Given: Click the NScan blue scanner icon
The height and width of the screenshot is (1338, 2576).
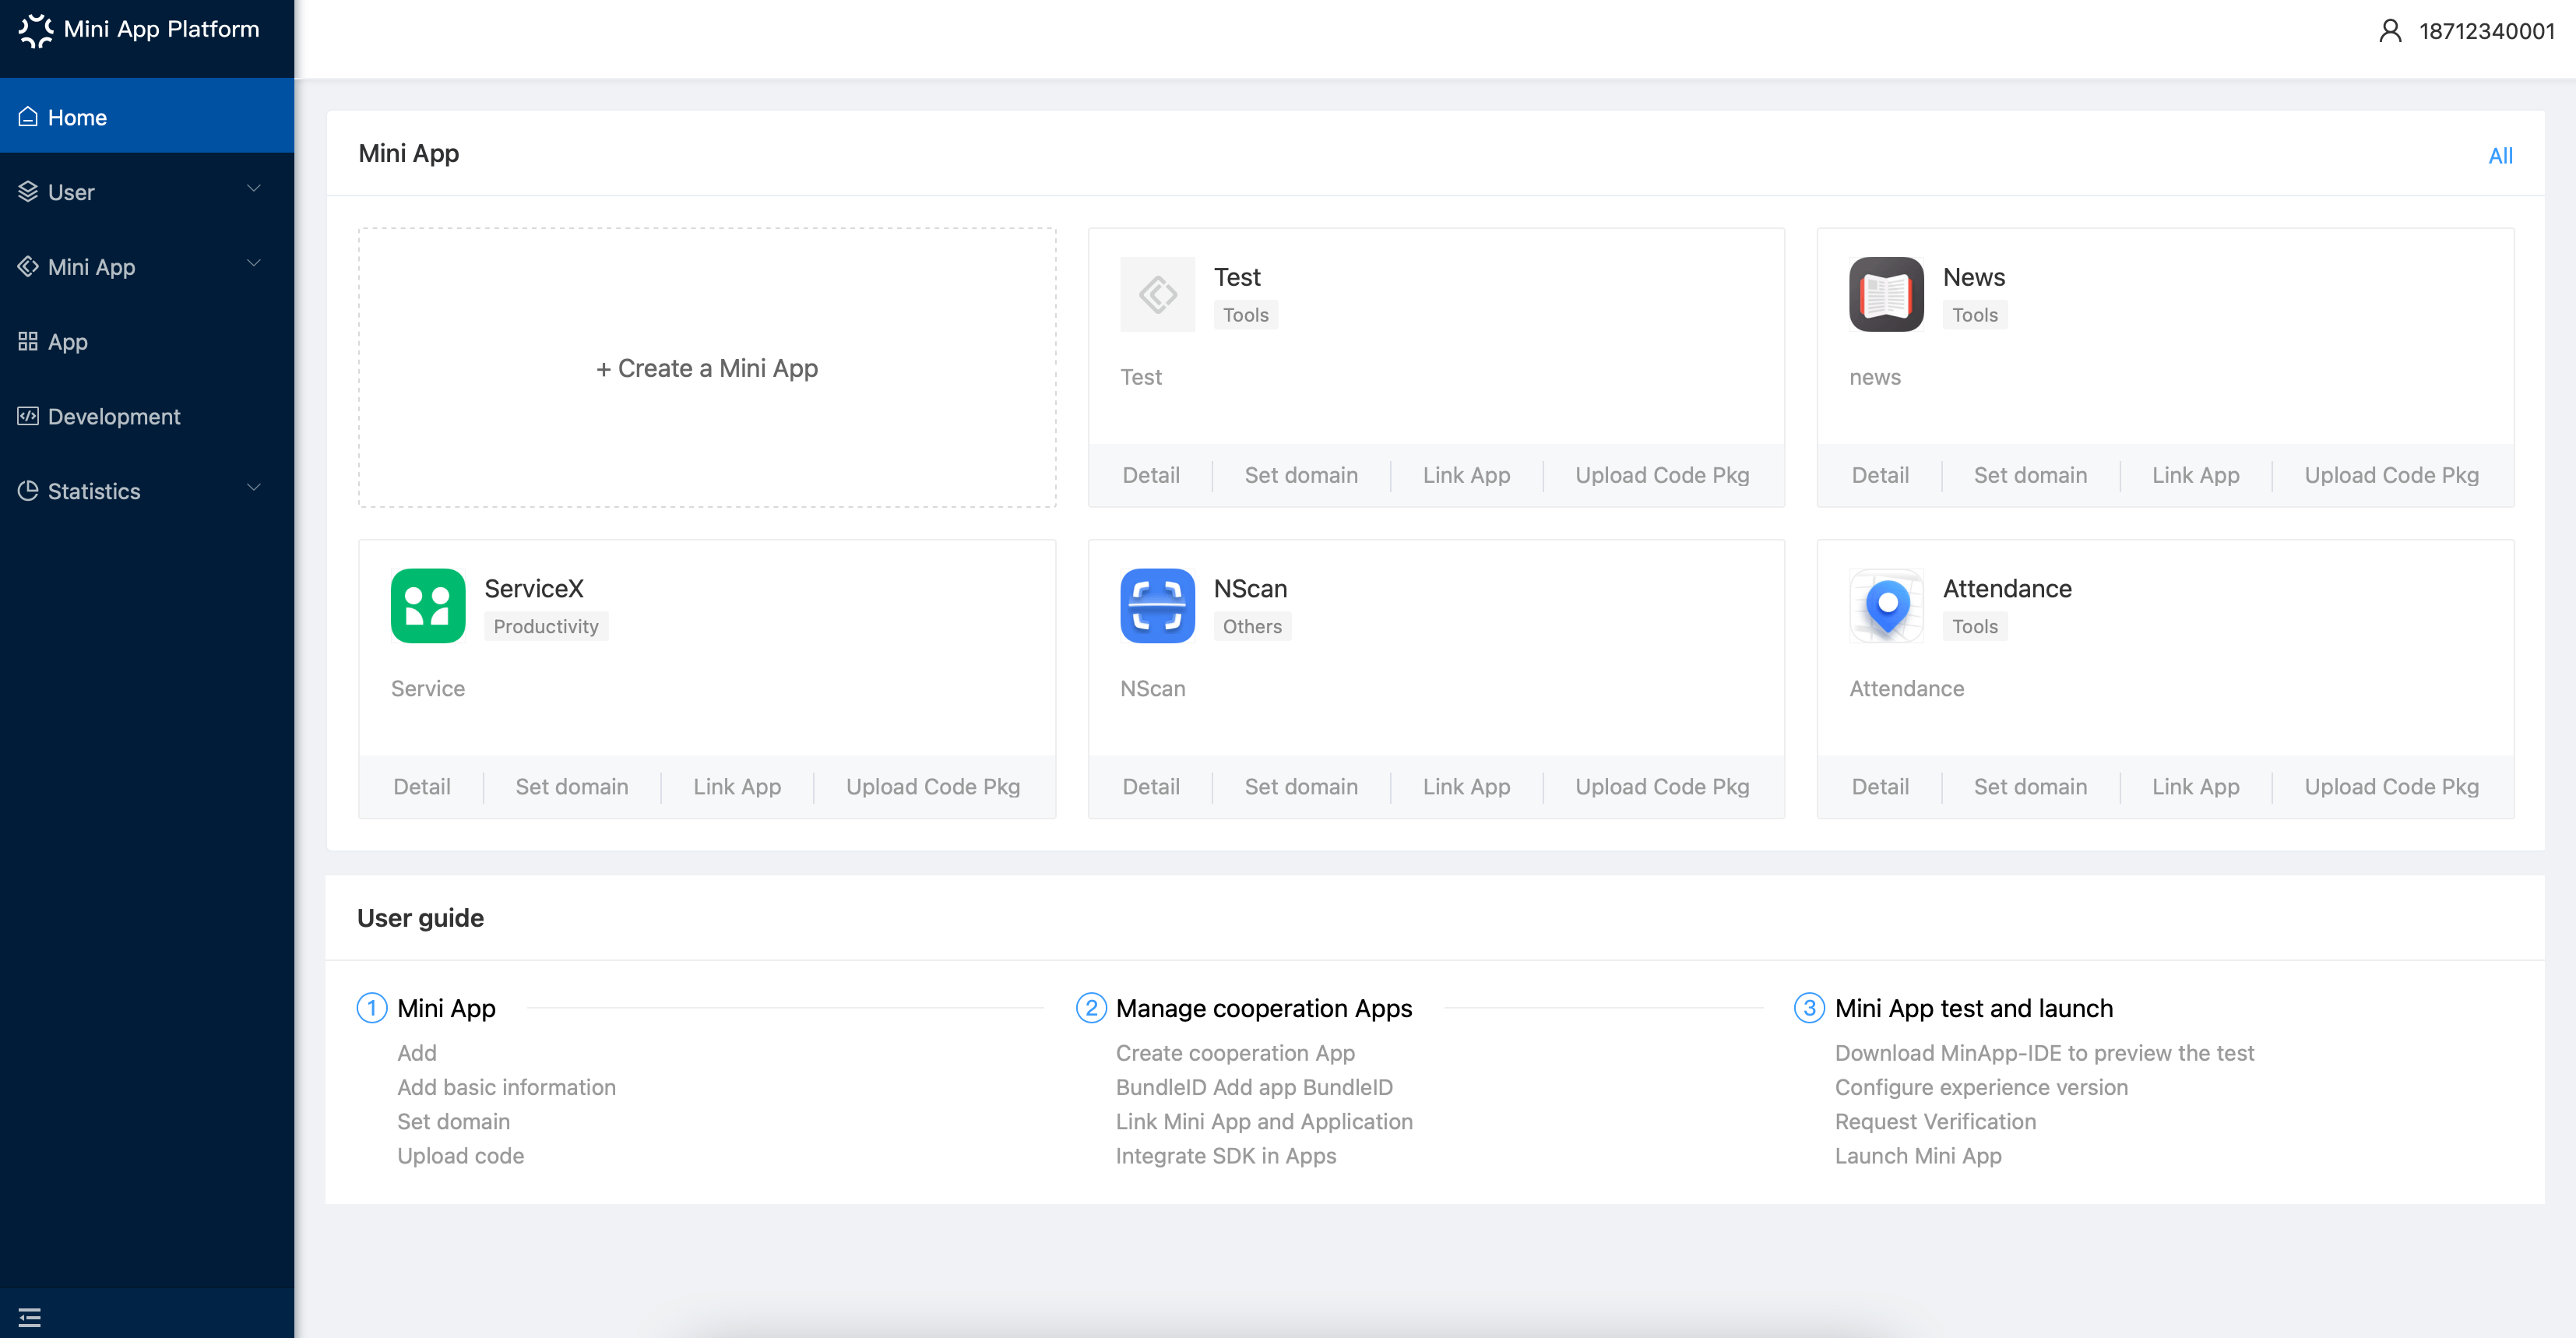Looking at the screenshot, I should click(1157, 606).
